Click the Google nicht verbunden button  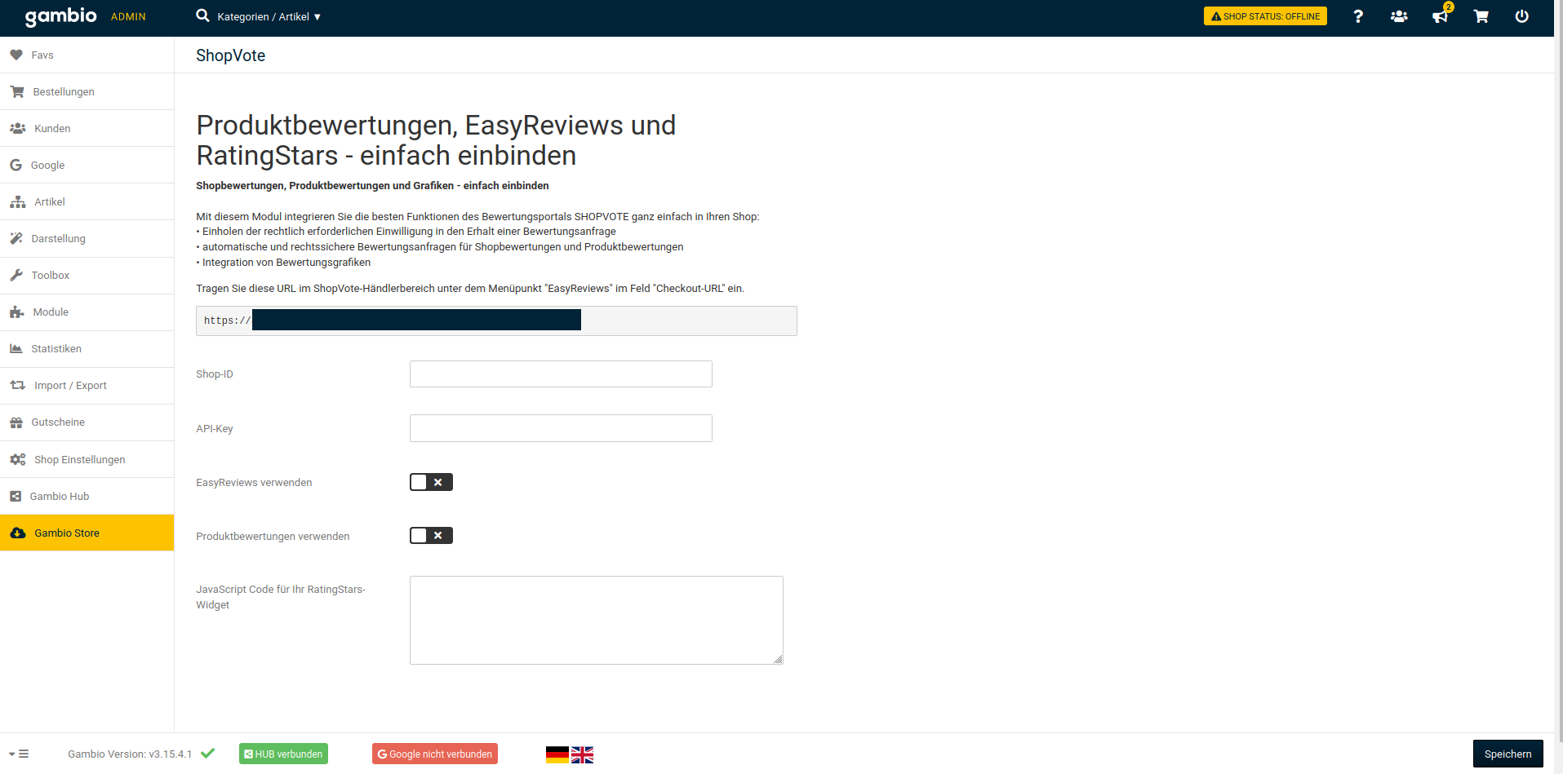pyautogui.click(x=435, y=754)
